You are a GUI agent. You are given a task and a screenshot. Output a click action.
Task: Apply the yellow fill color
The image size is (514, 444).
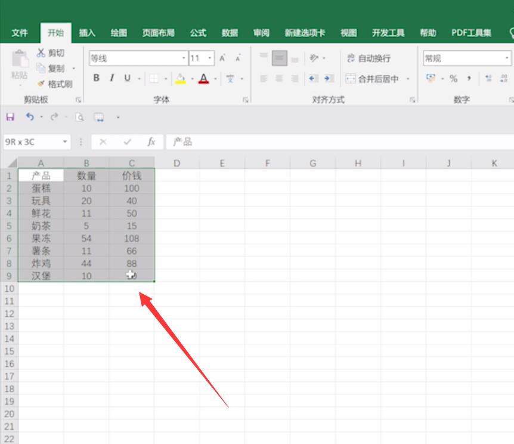tap(181, 79)
